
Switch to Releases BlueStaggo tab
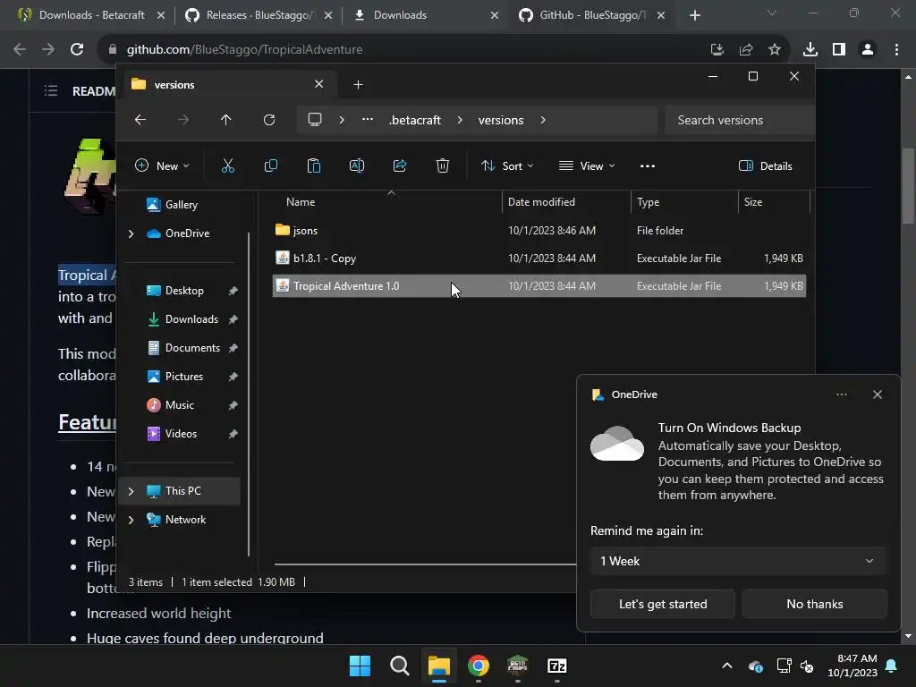pos(258,15)
